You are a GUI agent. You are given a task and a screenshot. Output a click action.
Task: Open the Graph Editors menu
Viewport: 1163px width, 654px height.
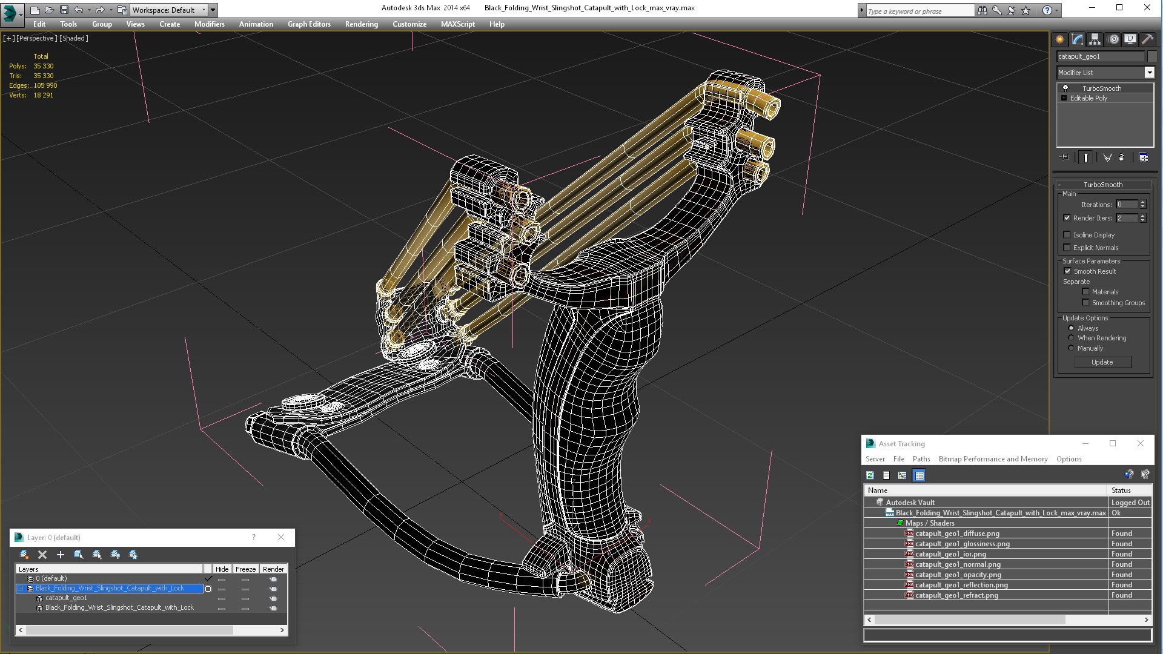(309, 24)
